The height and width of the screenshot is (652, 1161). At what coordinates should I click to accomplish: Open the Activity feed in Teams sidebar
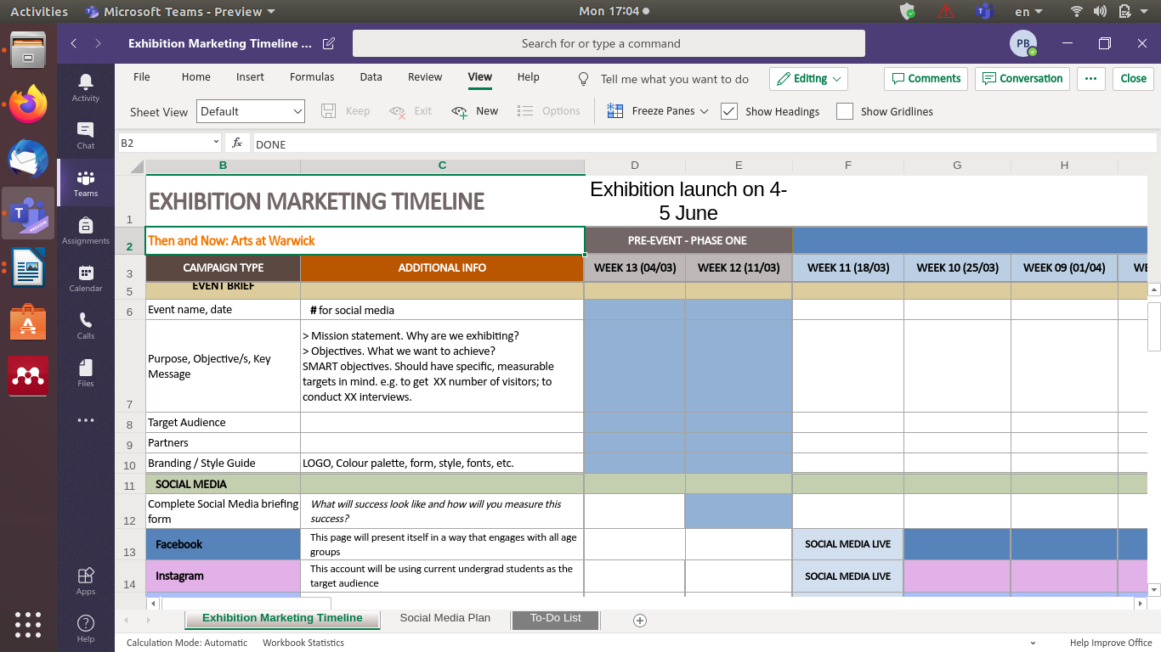85,87
